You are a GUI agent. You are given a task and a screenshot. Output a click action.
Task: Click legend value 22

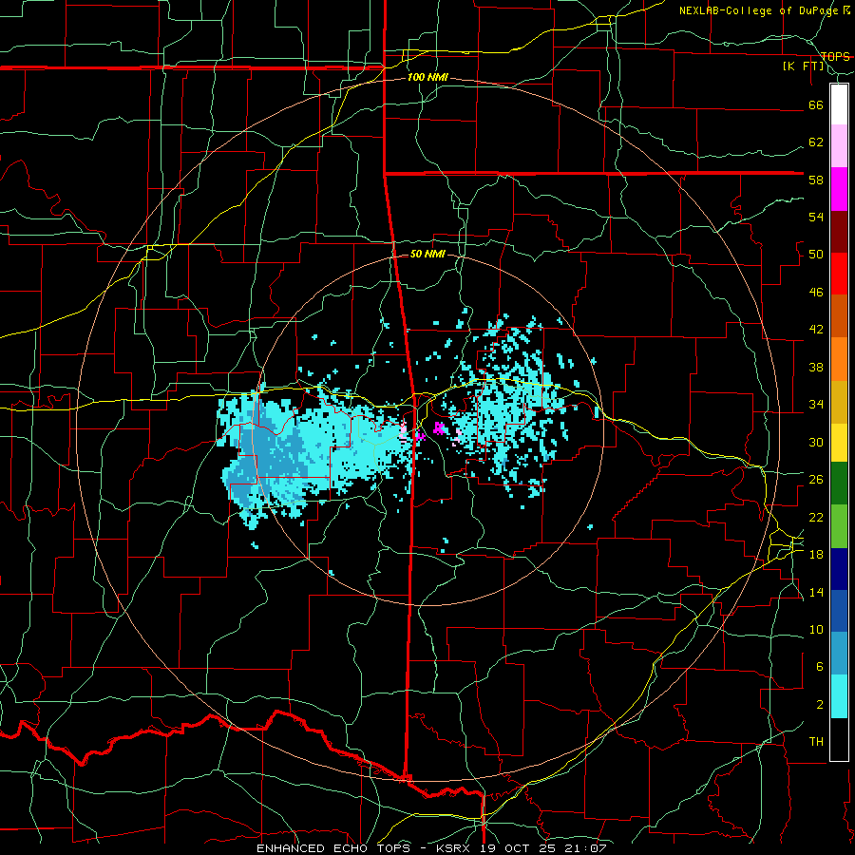816,517
